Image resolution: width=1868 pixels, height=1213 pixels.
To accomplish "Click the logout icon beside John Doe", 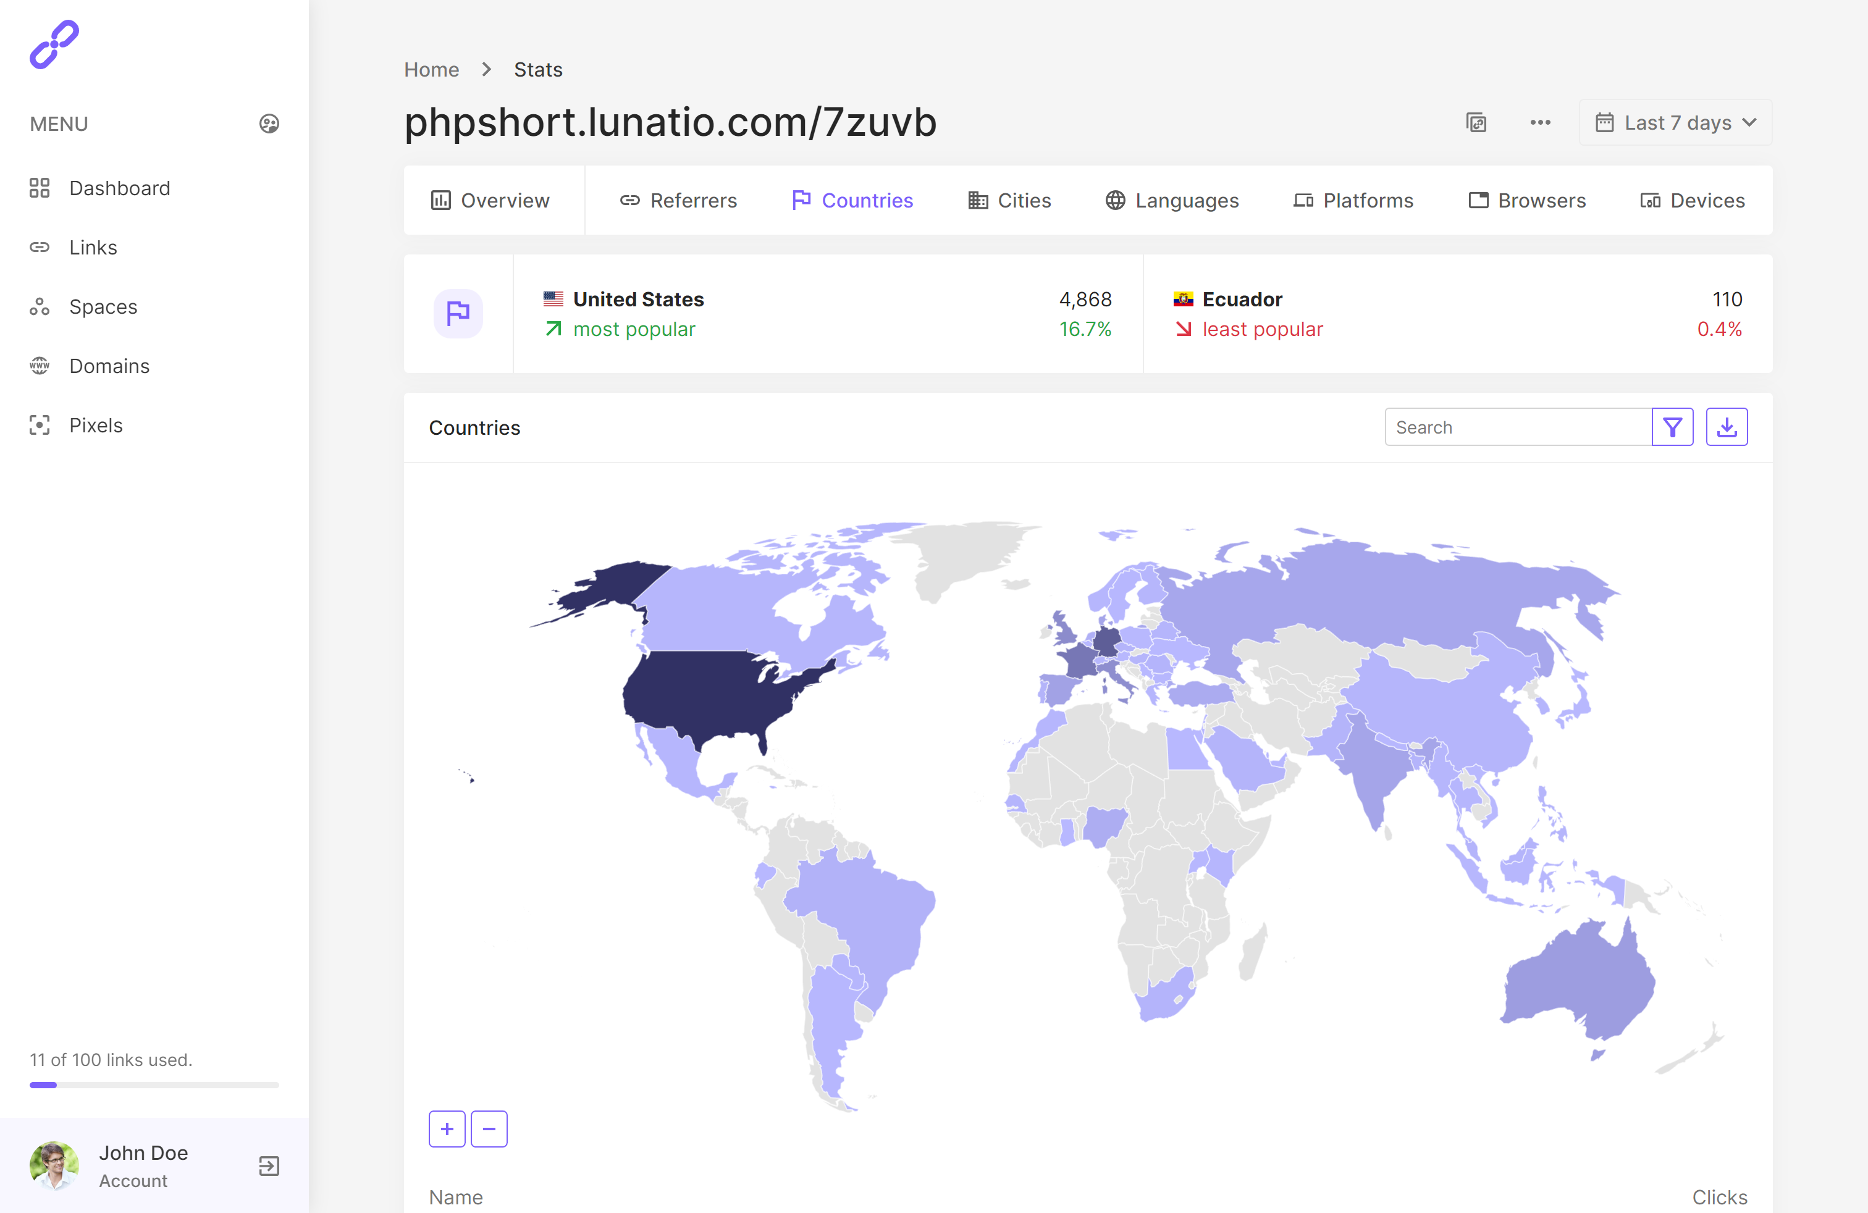I will 269,1166.
